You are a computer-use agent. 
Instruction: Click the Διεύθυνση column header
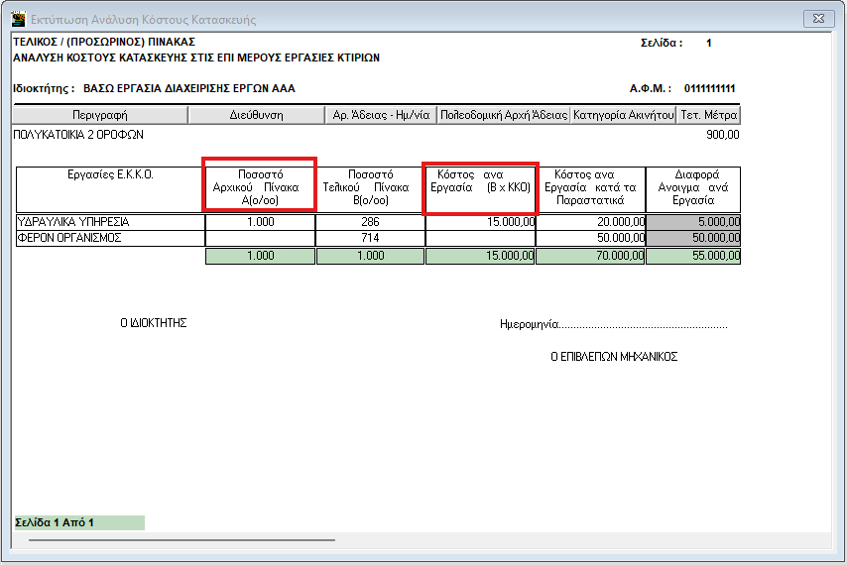click(x=255, y=115)
